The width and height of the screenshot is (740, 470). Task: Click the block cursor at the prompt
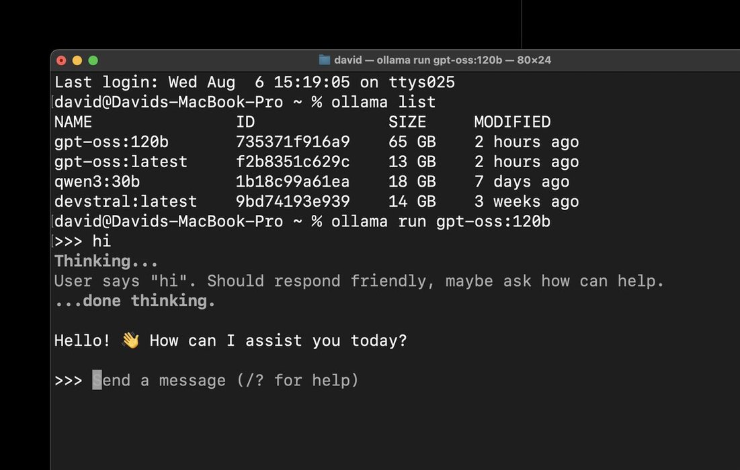97,381
